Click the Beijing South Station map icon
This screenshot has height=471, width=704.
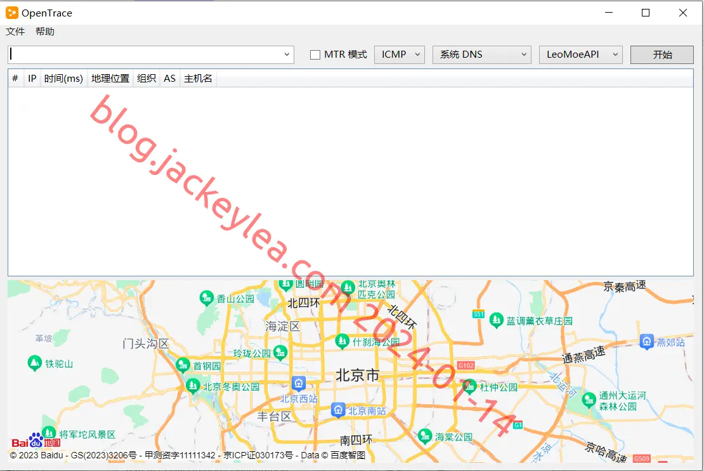coord(338,410)
